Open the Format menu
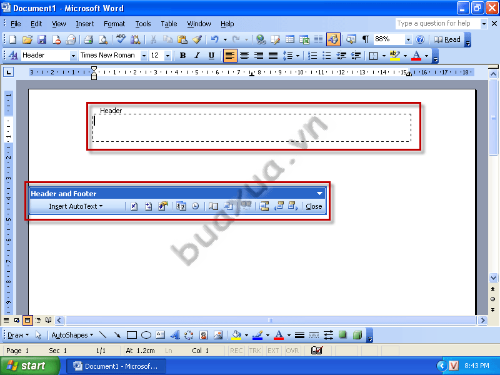Image resolution: width=500 pixels, height=375 pixels. (114, 24)
